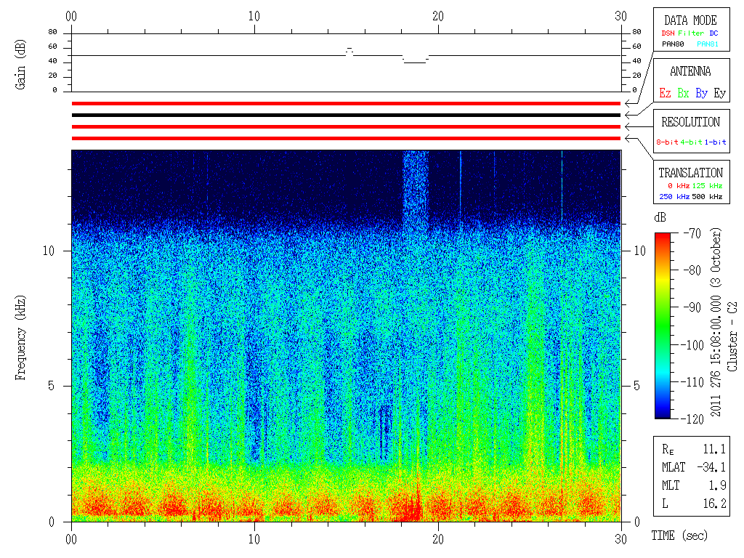Screen dimensions: 744x558
Task: Click the RESOLUTION legend title
Action: pos(691,122)
